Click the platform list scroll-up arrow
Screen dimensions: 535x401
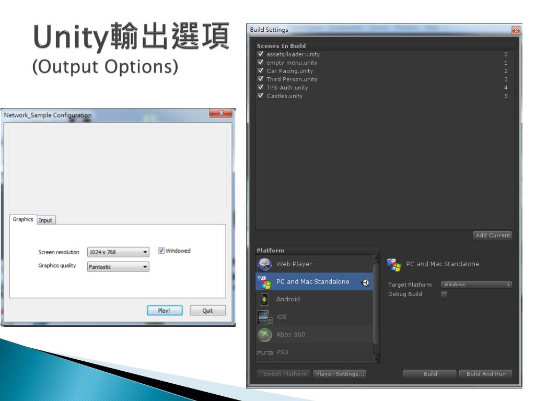pos(376,257)
